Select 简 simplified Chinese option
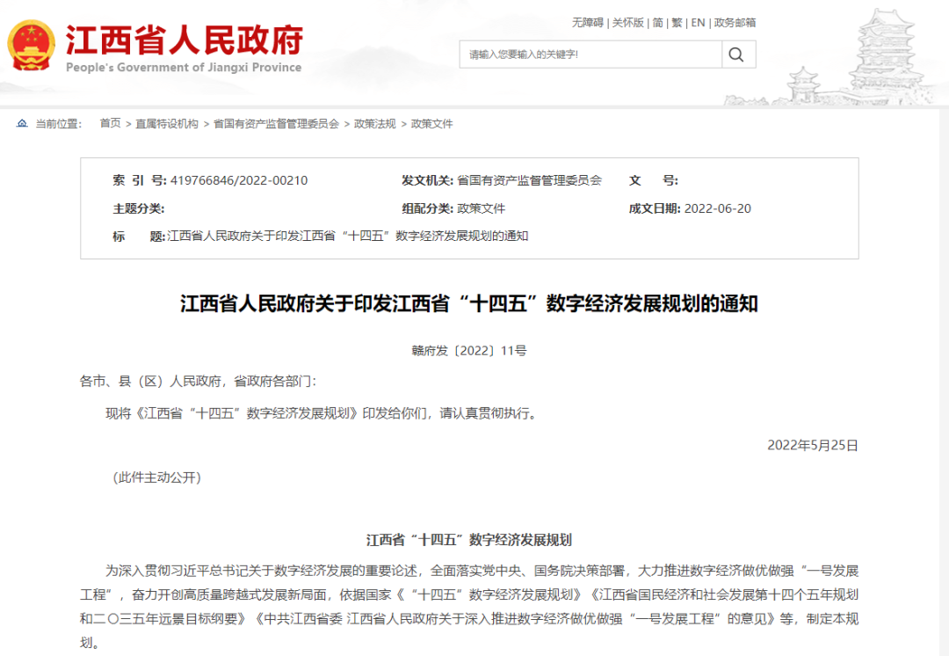The image size is (949, 656). coord(657,22)
